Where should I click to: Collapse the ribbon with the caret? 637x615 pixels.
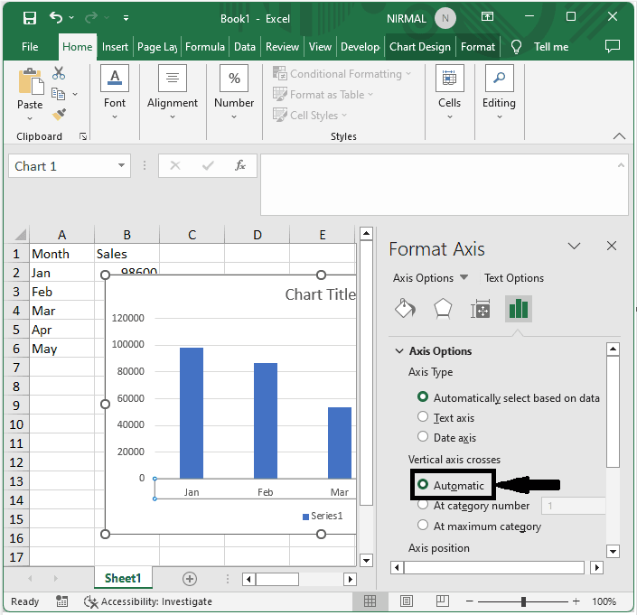pos(619,136)
